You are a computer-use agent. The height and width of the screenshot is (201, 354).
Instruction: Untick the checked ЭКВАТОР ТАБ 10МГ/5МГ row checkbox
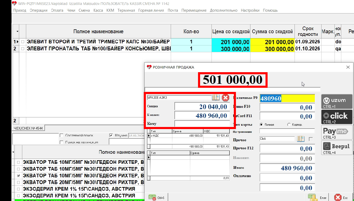tap(18, 176)
